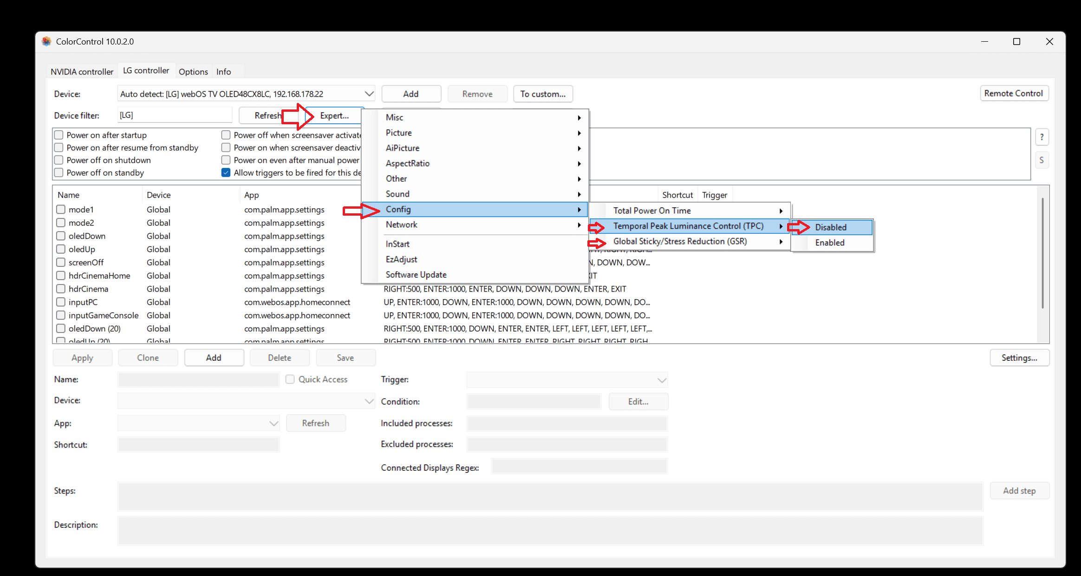Expand the Sound submenu
The image size is (1081, 576).
click(475, 194)
